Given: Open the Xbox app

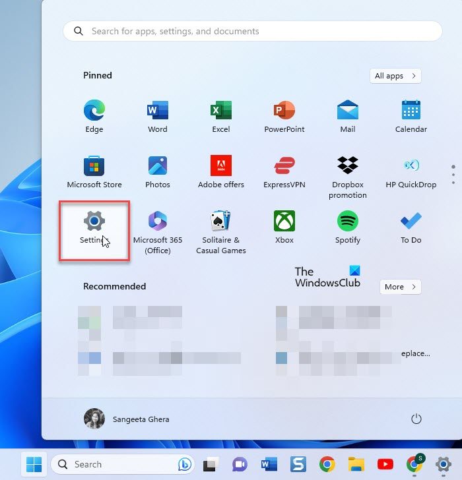Looking at the screenshot, I should coord(284,221).
